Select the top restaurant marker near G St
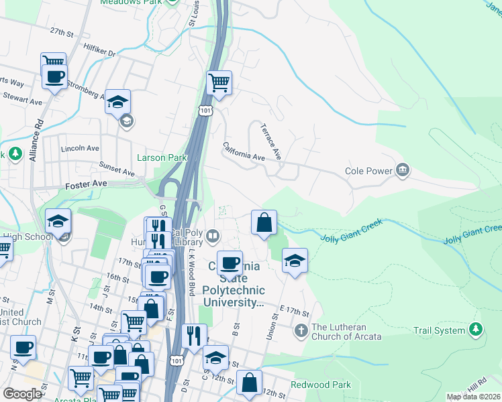This screenshot has height=402, width=502. (x=159, y=225)
